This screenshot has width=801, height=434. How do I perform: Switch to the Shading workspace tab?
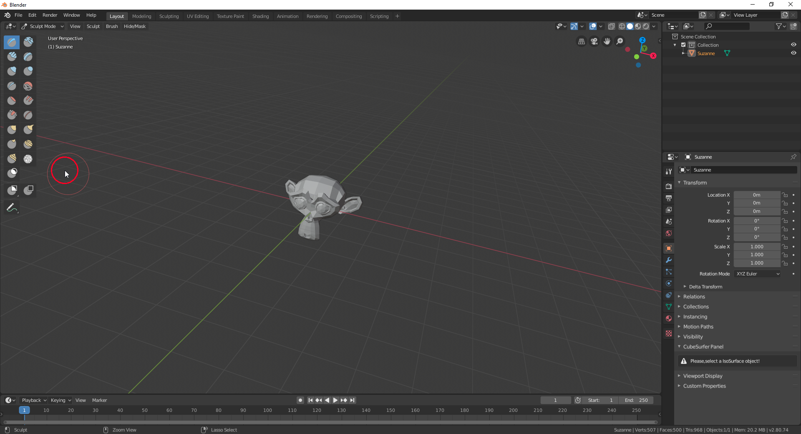(260, 16)
